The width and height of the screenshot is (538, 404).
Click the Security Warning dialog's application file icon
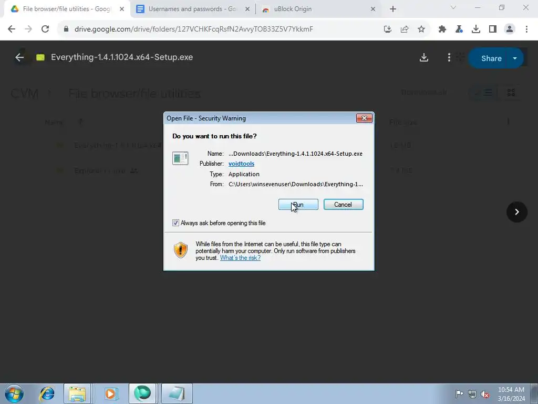coord(180,158)
